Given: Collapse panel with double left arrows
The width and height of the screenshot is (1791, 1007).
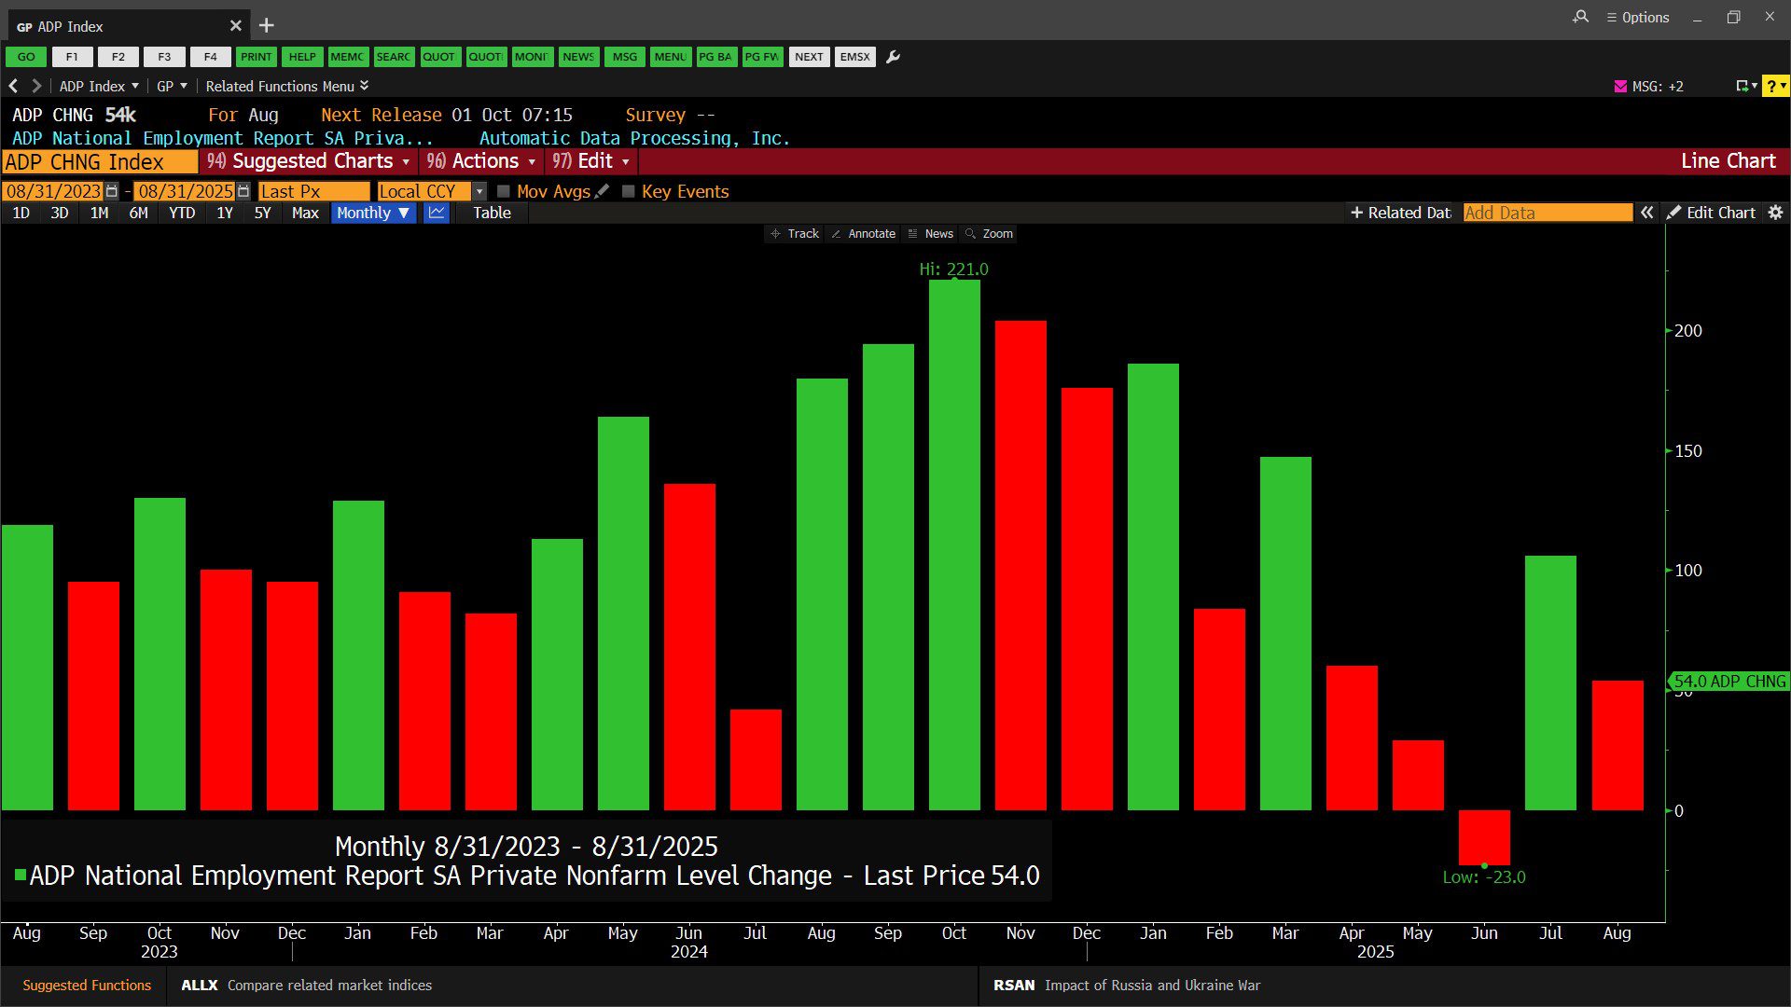Looking at the screenshot, I should point(1647,213).
